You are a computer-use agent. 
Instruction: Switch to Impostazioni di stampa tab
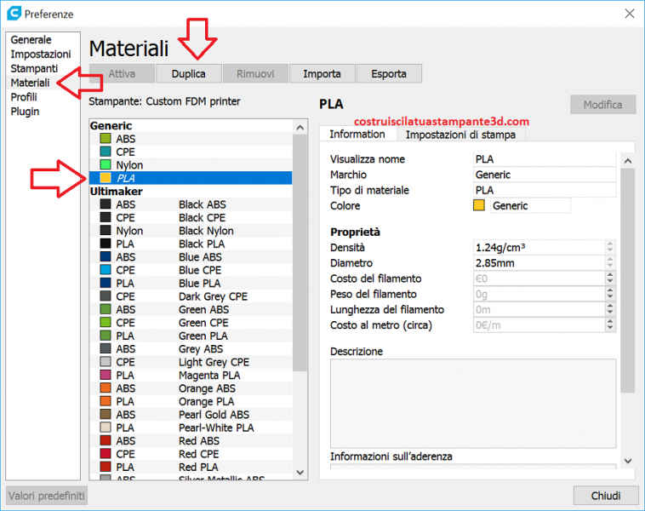(460, 135)
